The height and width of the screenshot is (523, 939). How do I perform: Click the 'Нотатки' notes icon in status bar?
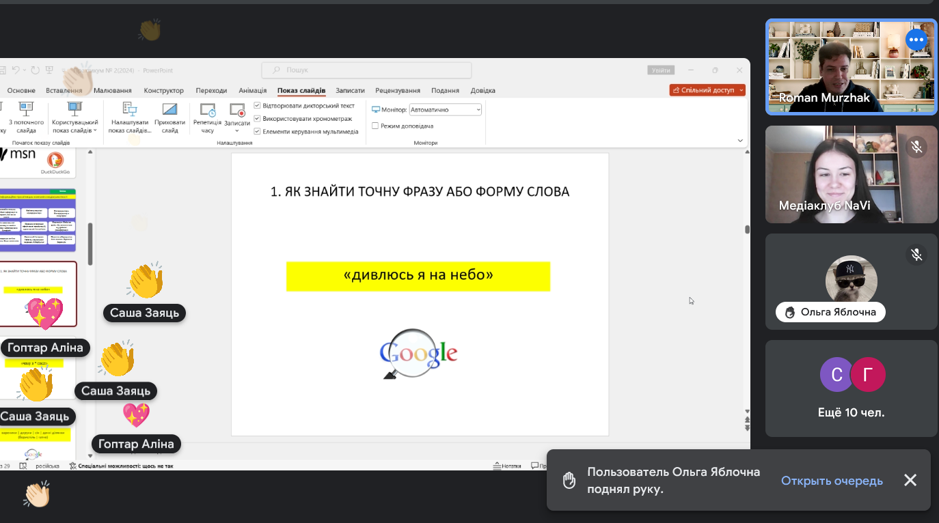pos(506,466)
